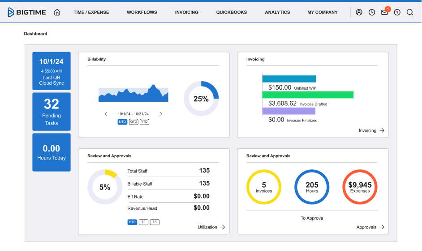This screenshot has width=422, height=251.
Task: Click the search magnifier icon
Action: 409,12
